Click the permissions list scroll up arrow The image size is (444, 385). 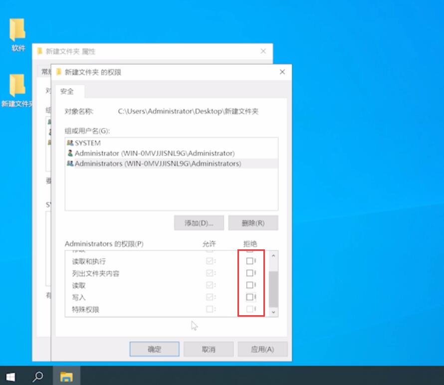[x=273, y=256]
